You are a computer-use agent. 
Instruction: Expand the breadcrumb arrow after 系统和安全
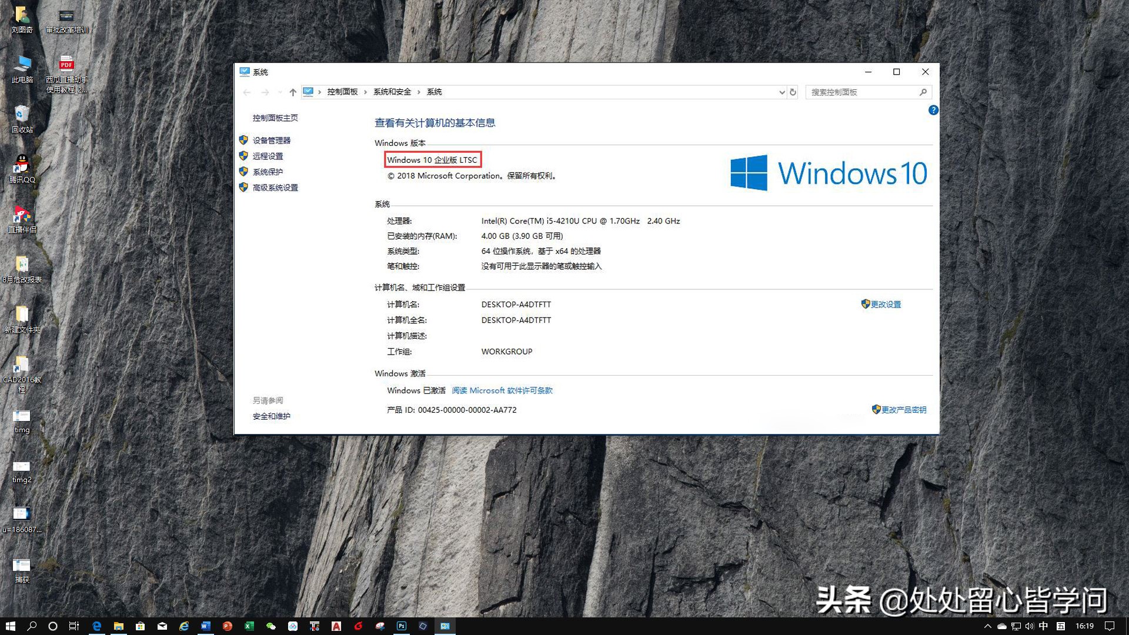click(419, 92)
